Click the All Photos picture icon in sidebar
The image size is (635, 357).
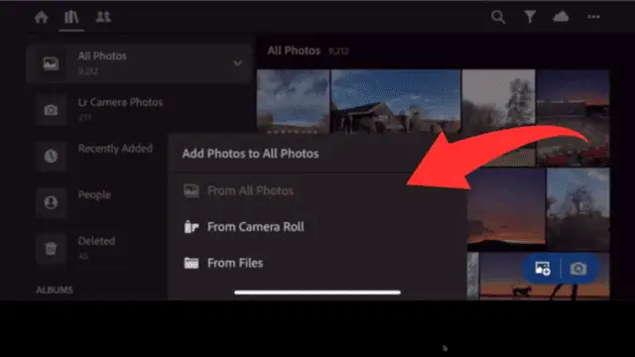pyautogui.click(x=51, y=63)
